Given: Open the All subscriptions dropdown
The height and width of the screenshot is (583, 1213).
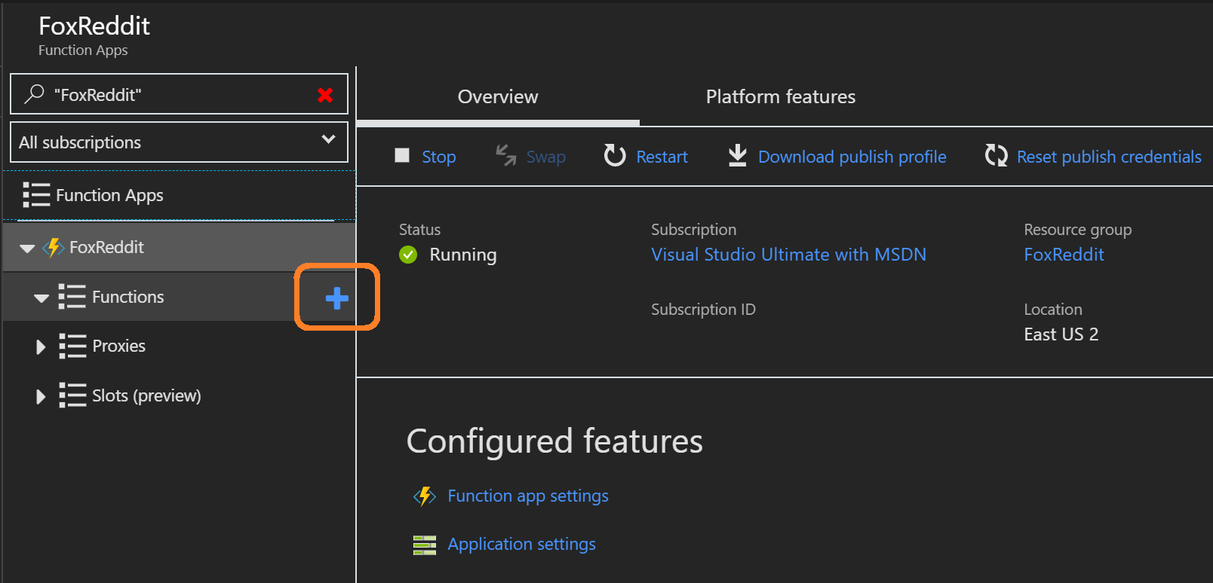Looking at the screenshot, I should [179, 142].
